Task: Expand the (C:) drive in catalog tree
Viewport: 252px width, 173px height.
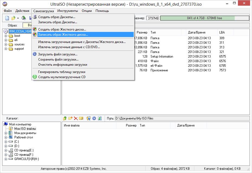Action: 6,142
